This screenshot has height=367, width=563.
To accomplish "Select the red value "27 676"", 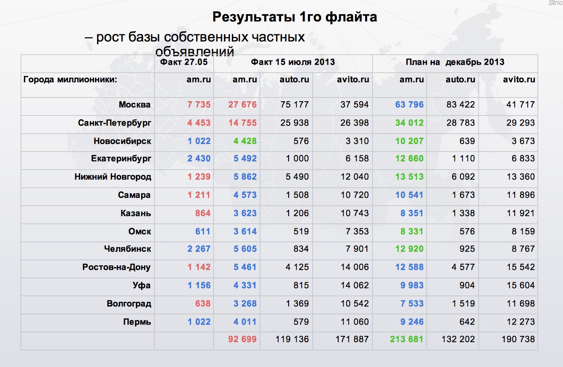I will [x=242, y=105].
